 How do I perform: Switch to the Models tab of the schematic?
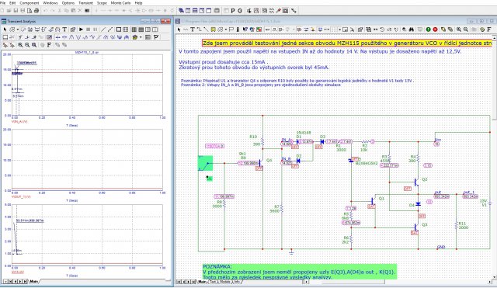click(224, 281)
